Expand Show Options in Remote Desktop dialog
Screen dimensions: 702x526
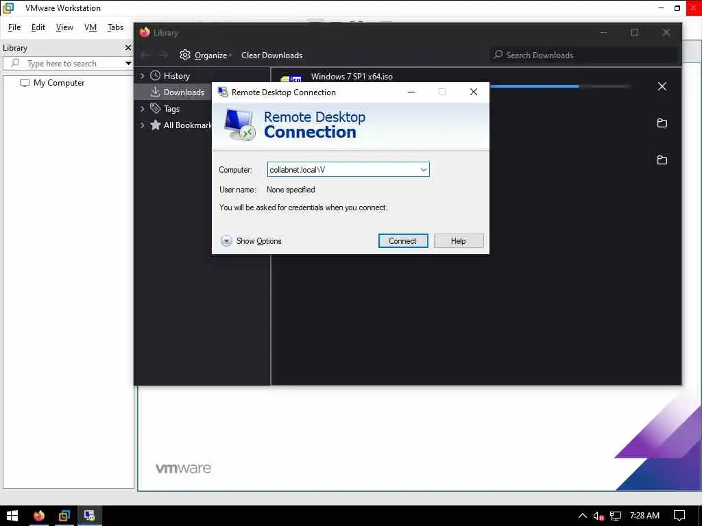click(251, 240)
